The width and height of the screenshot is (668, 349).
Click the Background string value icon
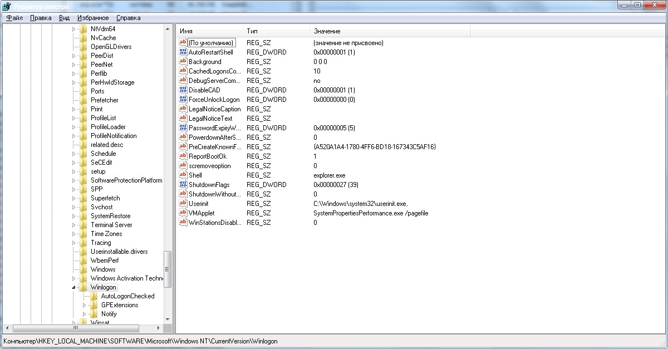[x=183, y=62]
